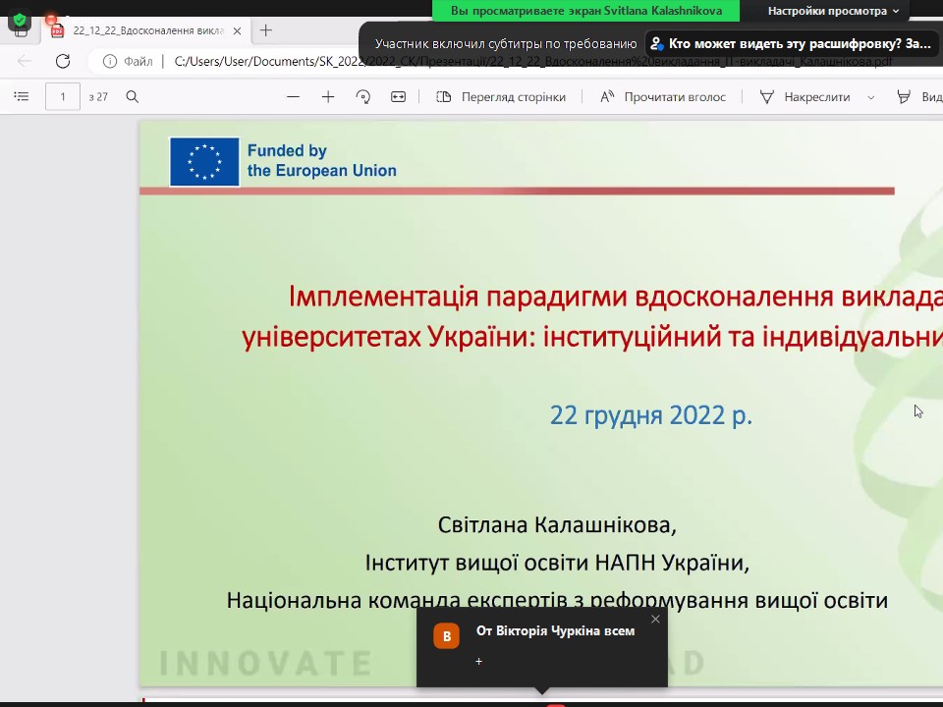Click the search magnifier in PDF toolbar
This screenshot has width=943, height=707.
133,97
